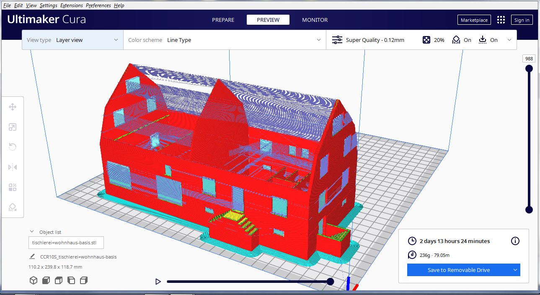Open the application switcher grid icon

tap(501, 20)
